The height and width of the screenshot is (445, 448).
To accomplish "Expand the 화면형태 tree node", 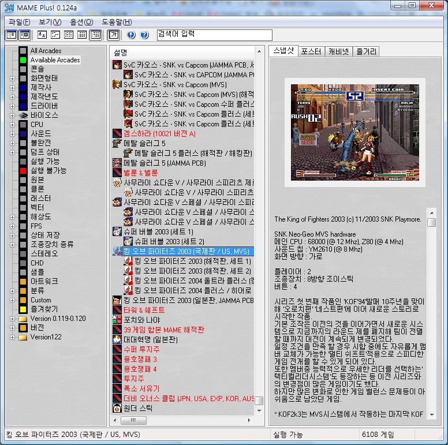I will point(12,78).
